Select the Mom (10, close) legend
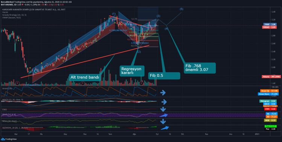Screen dimensions: 282x142 (9, 121)
